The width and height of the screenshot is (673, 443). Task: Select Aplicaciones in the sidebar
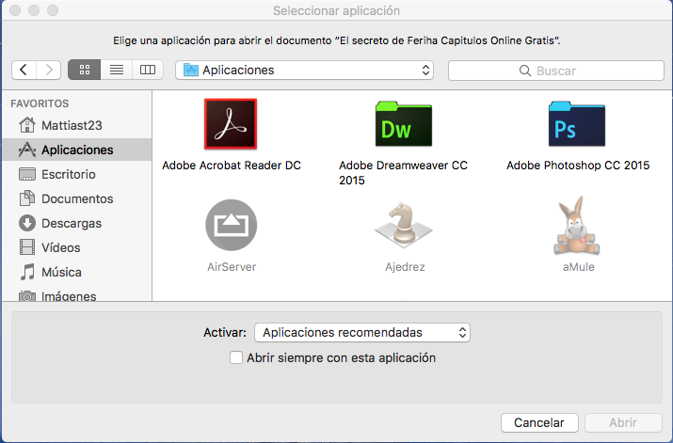[x=76, y=150]
